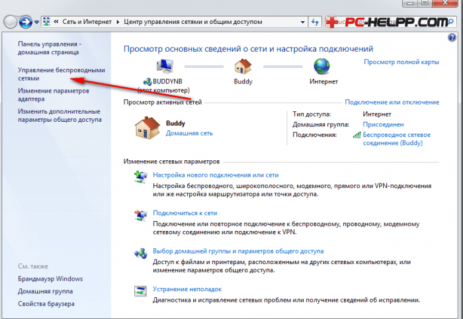
Task: Open 'Просмотр полной карты' link
Action: coord(401,62)
